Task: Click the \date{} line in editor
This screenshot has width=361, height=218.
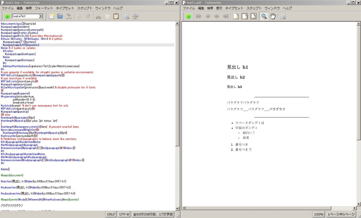Action: click(x=5, y=169)
